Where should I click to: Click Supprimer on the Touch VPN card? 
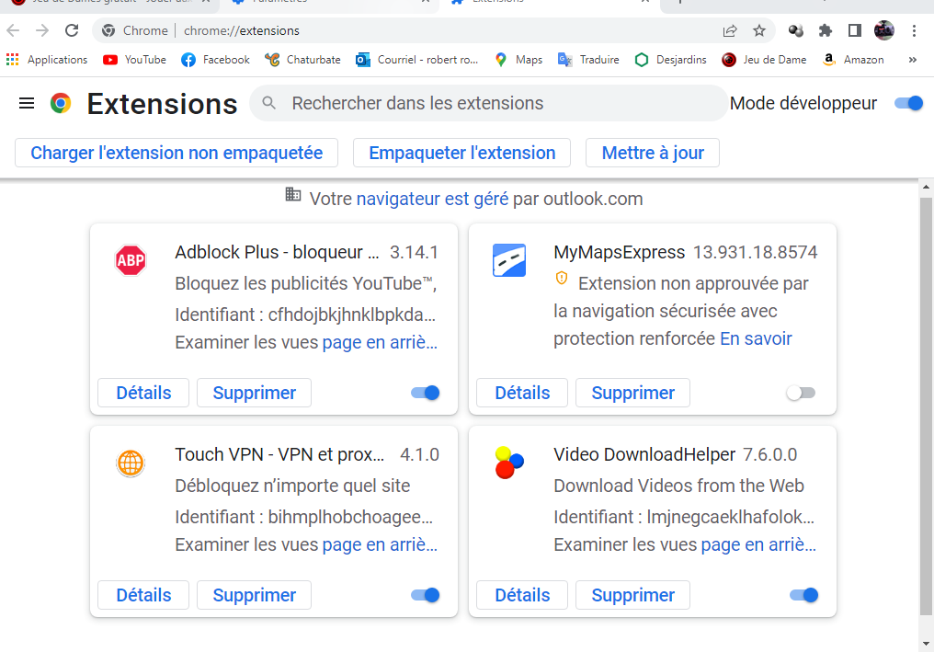[x=255, y=595]
